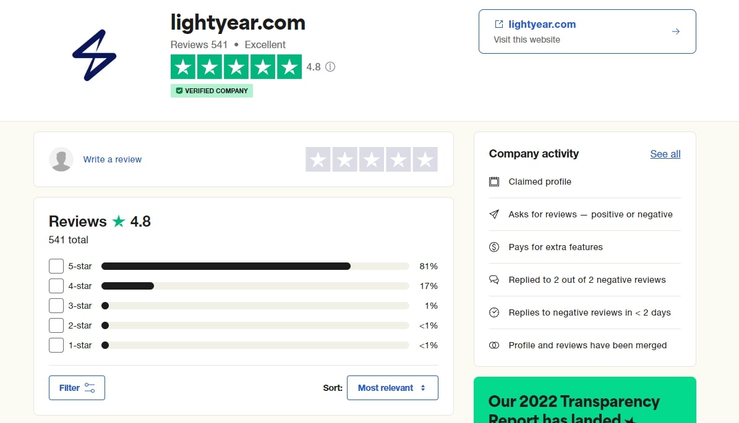The height and width of the screenshot is (423, 739).
Task: Click the clock icon for reply speed
Action: (493, 312)
